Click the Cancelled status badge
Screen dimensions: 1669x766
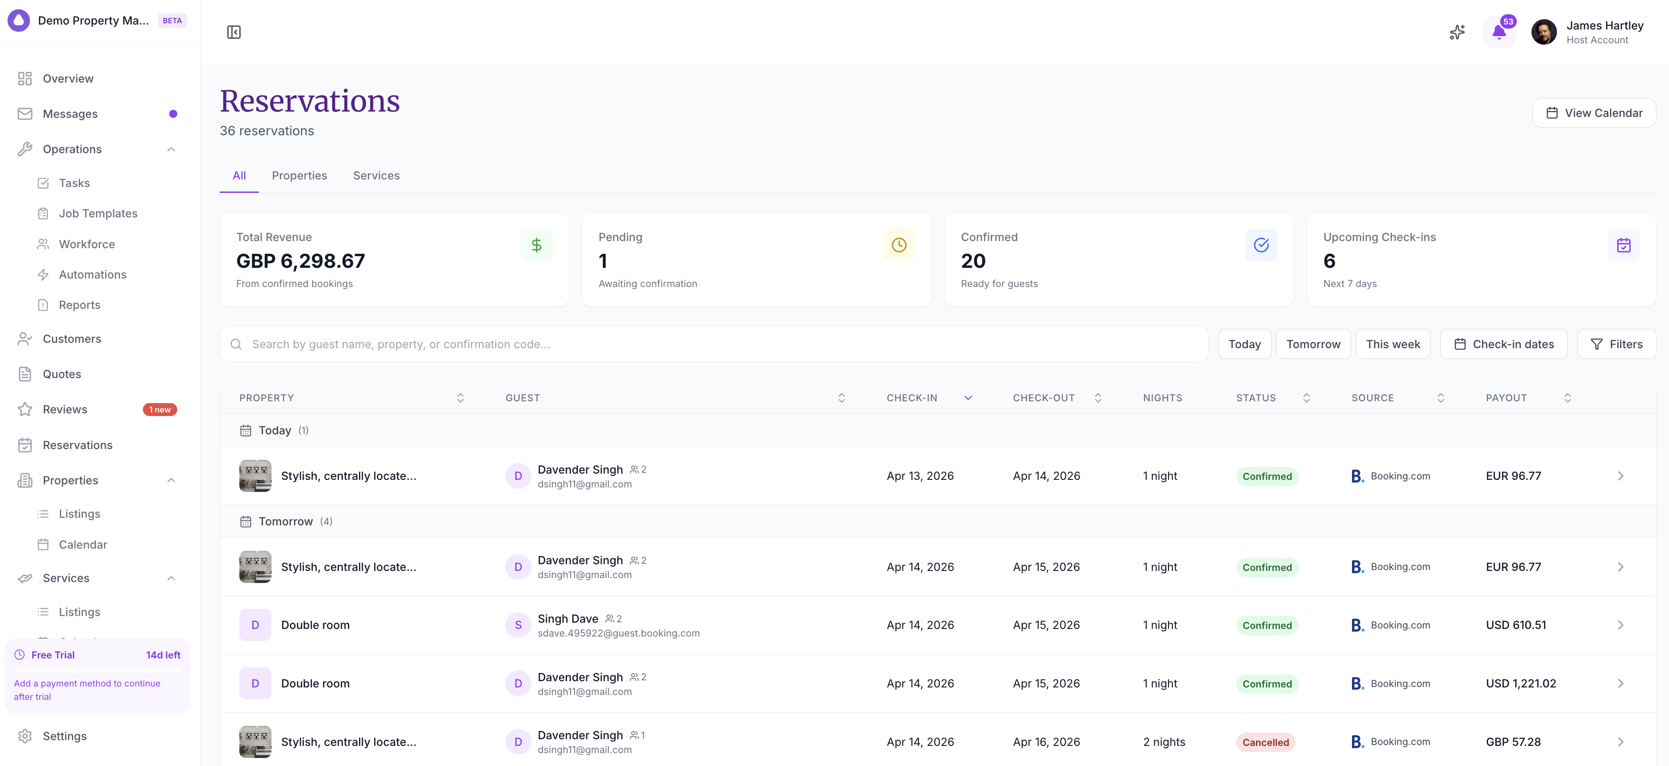tap(1265, 742)
